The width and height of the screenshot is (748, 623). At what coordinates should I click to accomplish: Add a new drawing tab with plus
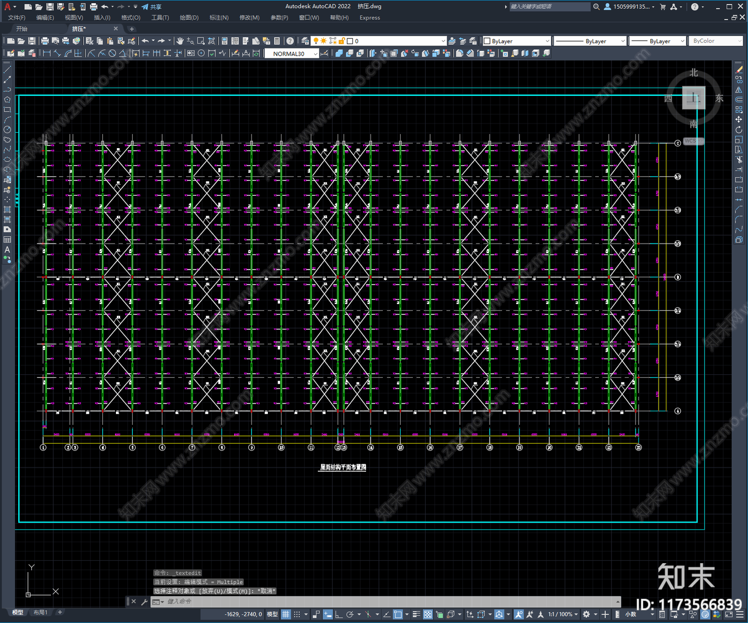point(131,29)
